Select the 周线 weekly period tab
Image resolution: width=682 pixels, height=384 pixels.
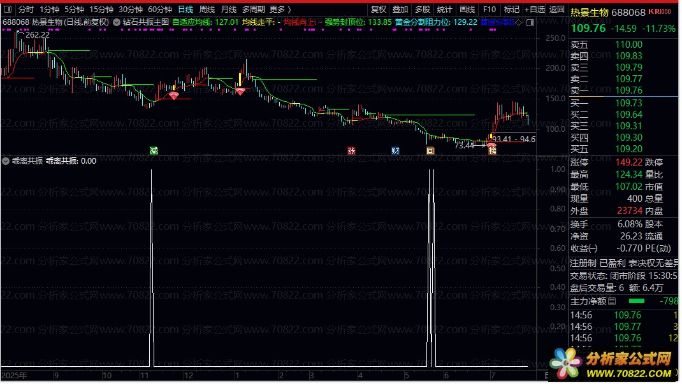[207, 9]
